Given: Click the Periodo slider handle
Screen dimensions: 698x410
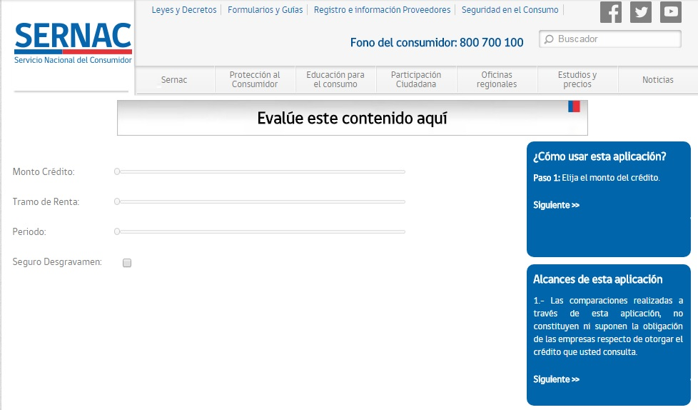Looking at the screenshot, I should tap(117, 231).
